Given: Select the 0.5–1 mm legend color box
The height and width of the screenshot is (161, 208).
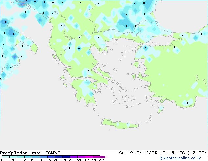Looking at the screenshot, I should [13, 157].
